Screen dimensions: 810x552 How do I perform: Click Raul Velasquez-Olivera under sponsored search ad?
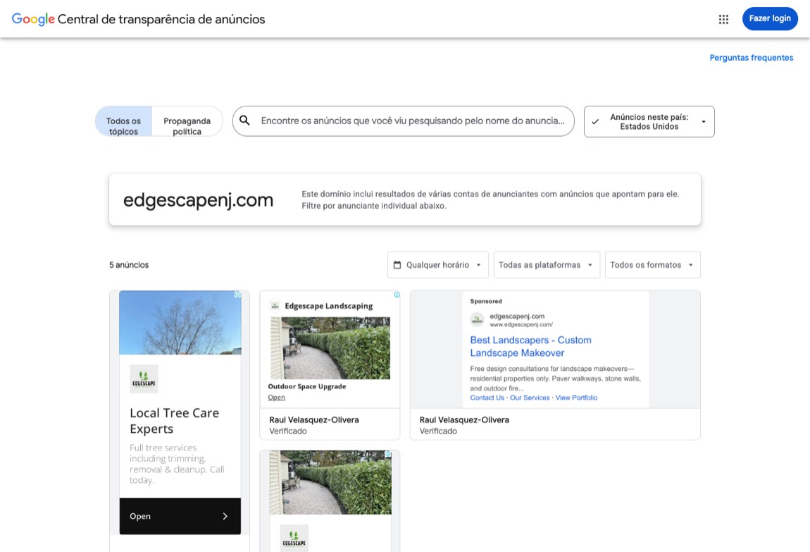pos(464,419)
